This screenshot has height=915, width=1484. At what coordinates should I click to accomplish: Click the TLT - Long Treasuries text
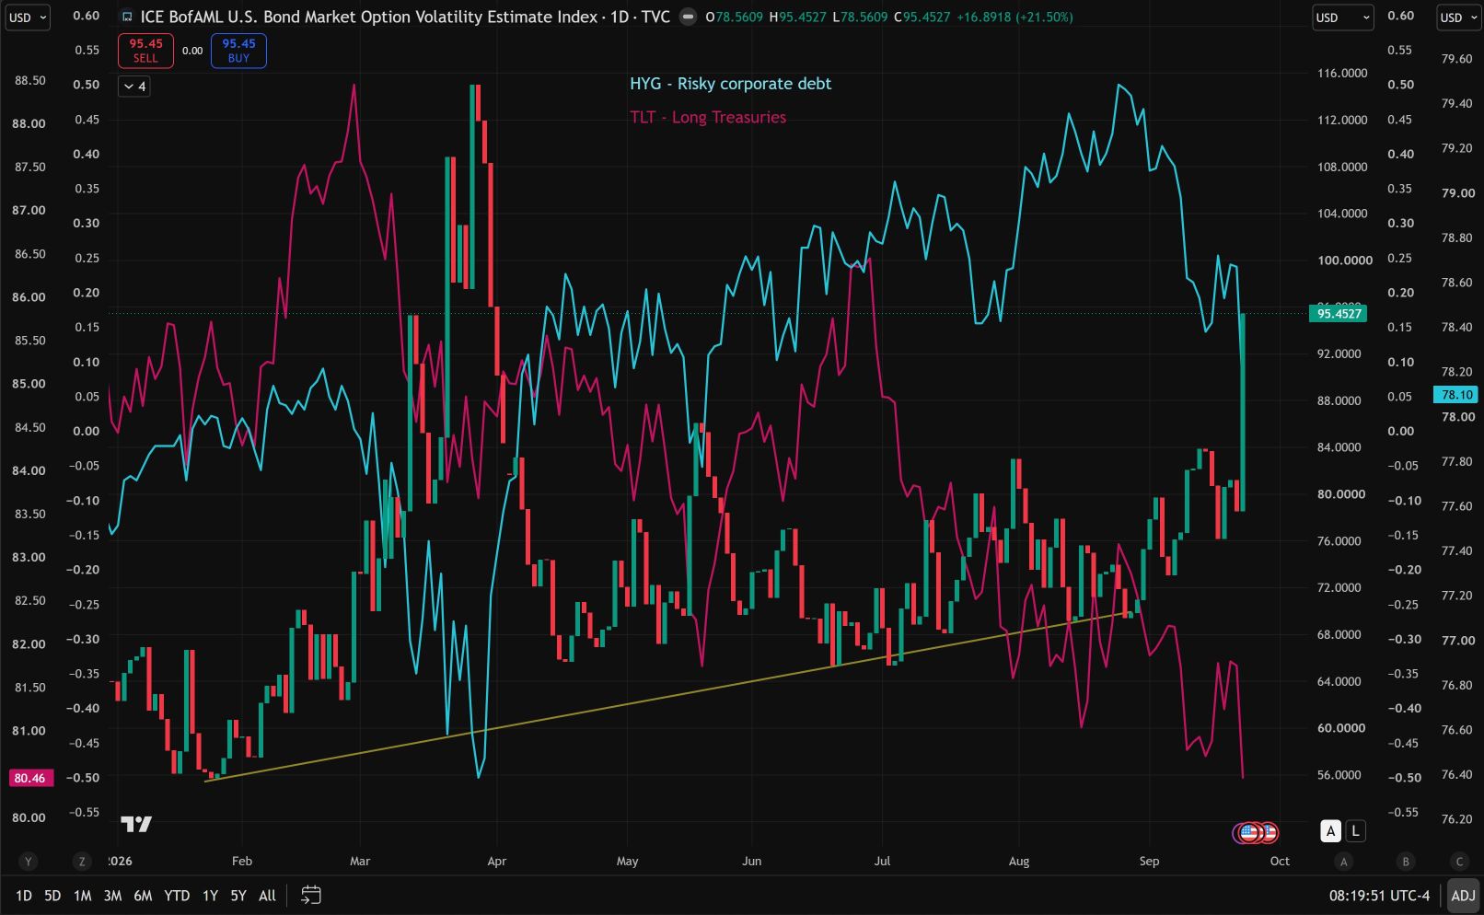(708, 117)
